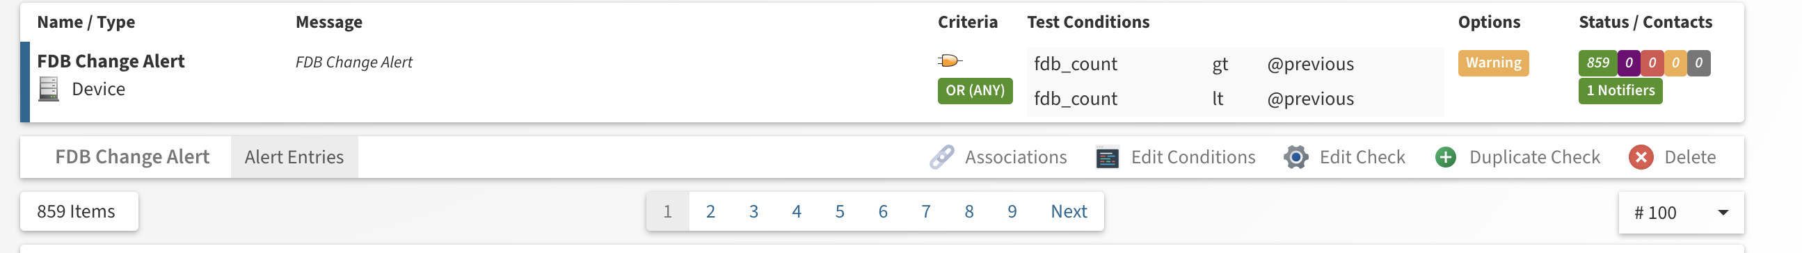Click the green Duplicate Check plus icon
Viewport: 1802px width, 253px height.
coord(1445,157)
